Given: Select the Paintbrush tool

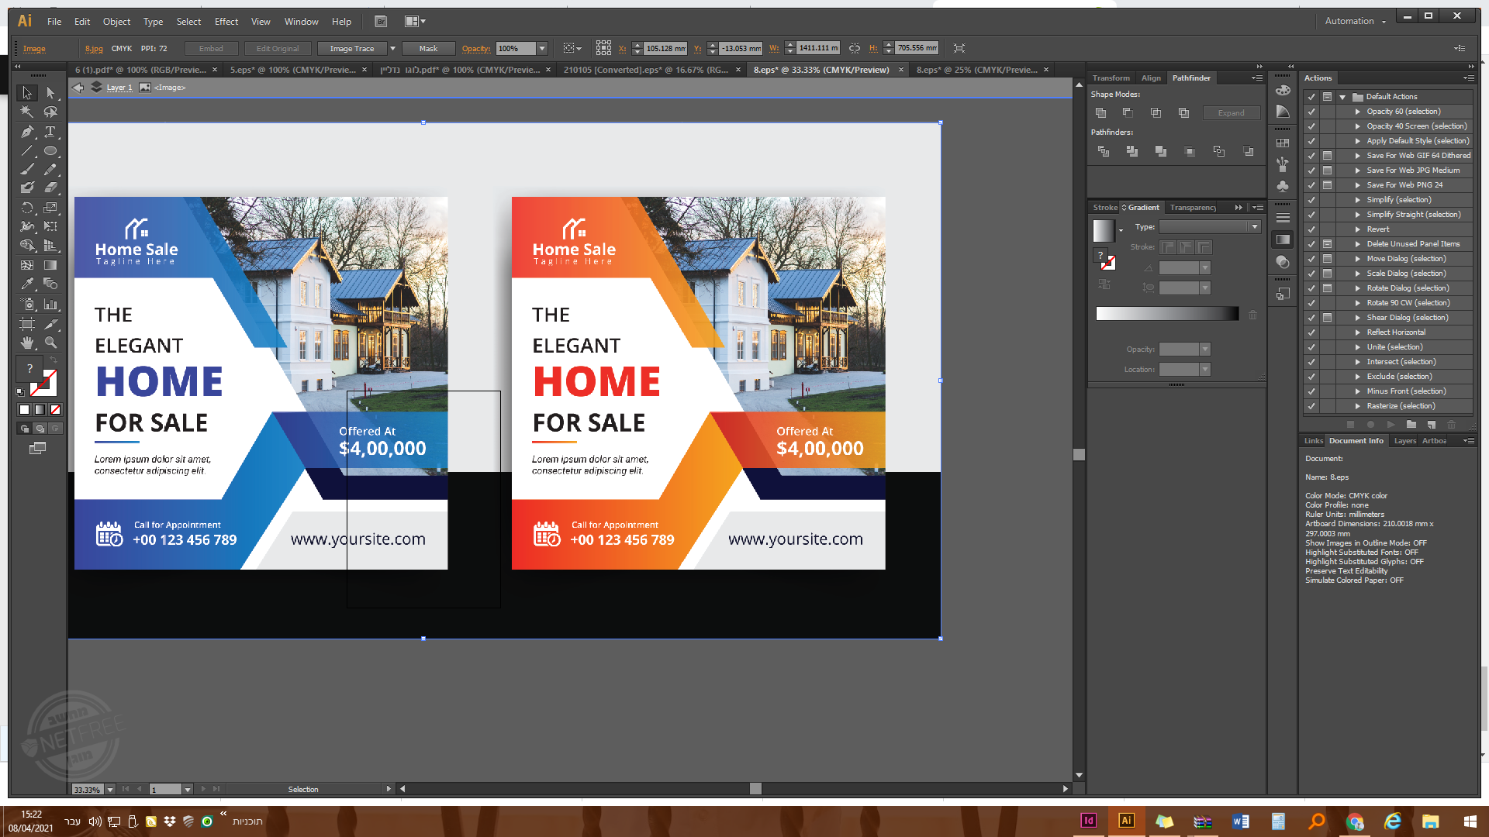Looking at the screenshot, I should pos(27,170).
